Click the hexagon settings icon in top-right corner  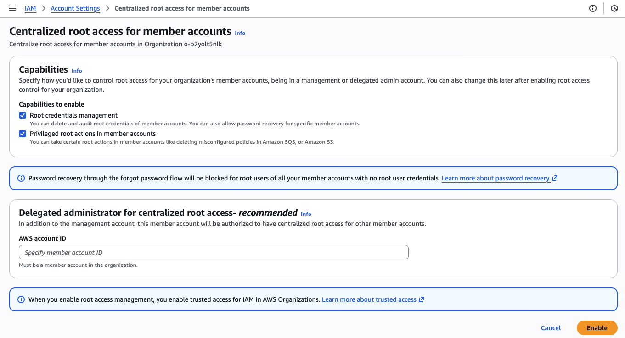point(614,8)
